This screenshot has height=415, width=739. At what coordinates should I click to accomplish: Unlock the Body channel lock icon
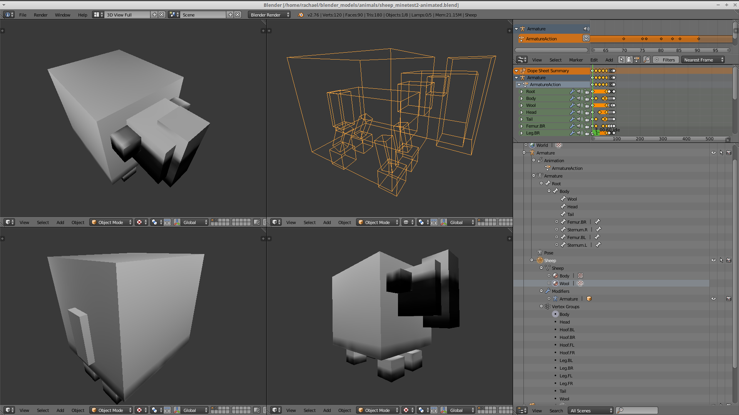[587, 98]
